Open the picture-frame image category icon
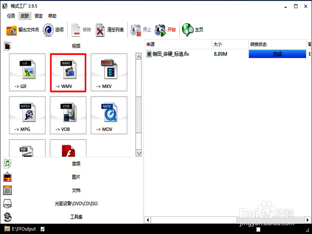 pos(7,177)
